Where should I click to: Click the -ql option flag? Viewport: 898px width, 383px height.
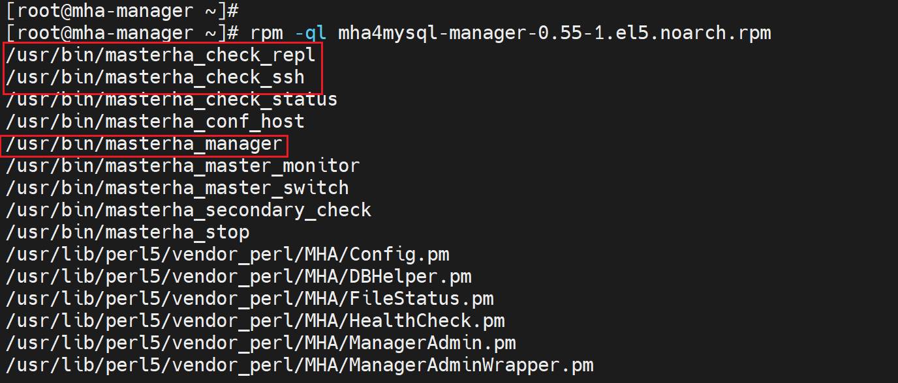(x=311, y=33)
